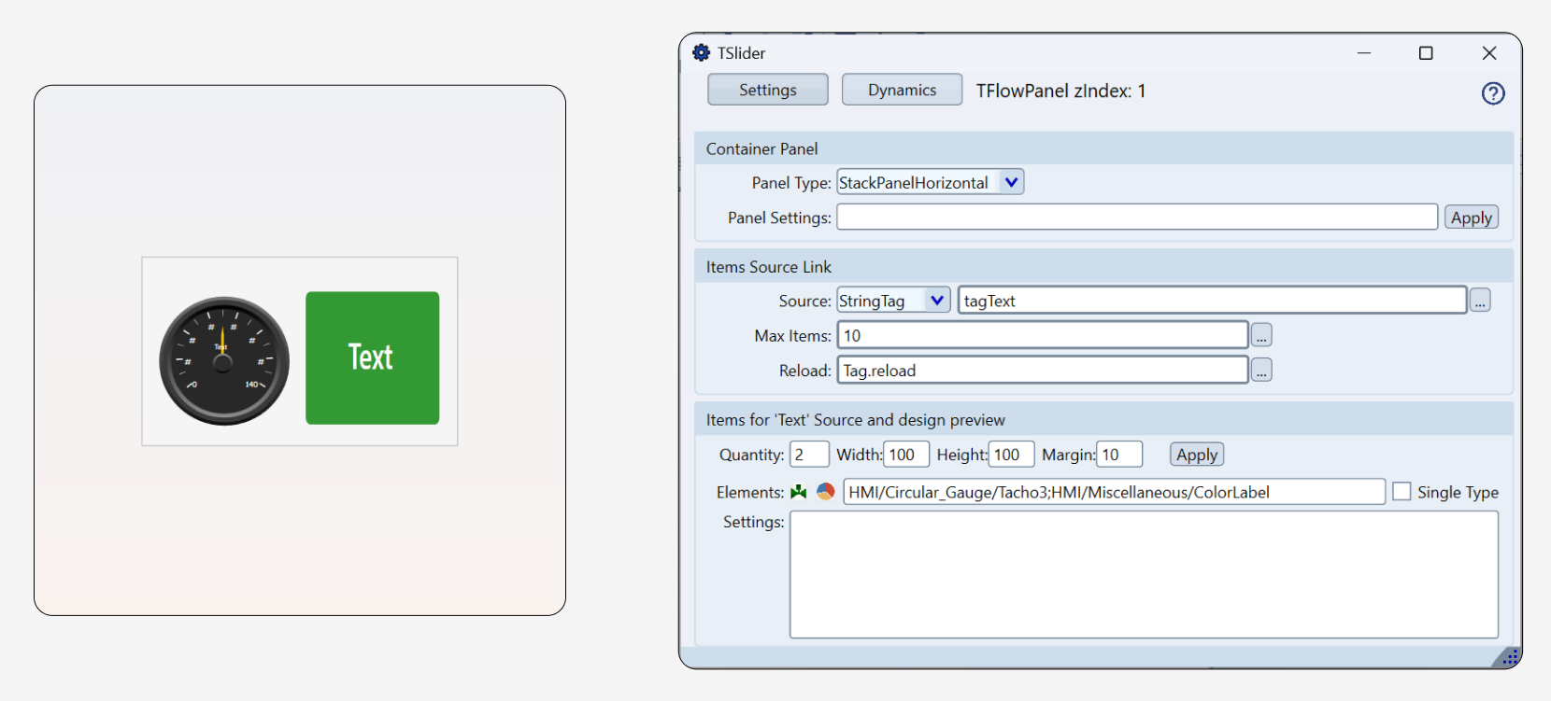Click into the Panel Settings input field
Image resolution: width=1551 pixels, height=701 pixels.
click(1136, 217)
